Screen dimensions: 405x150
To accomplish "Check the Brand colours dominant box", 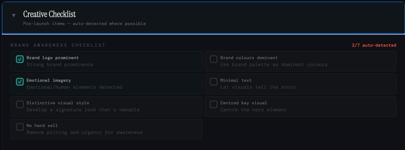I will click(213, 59).
